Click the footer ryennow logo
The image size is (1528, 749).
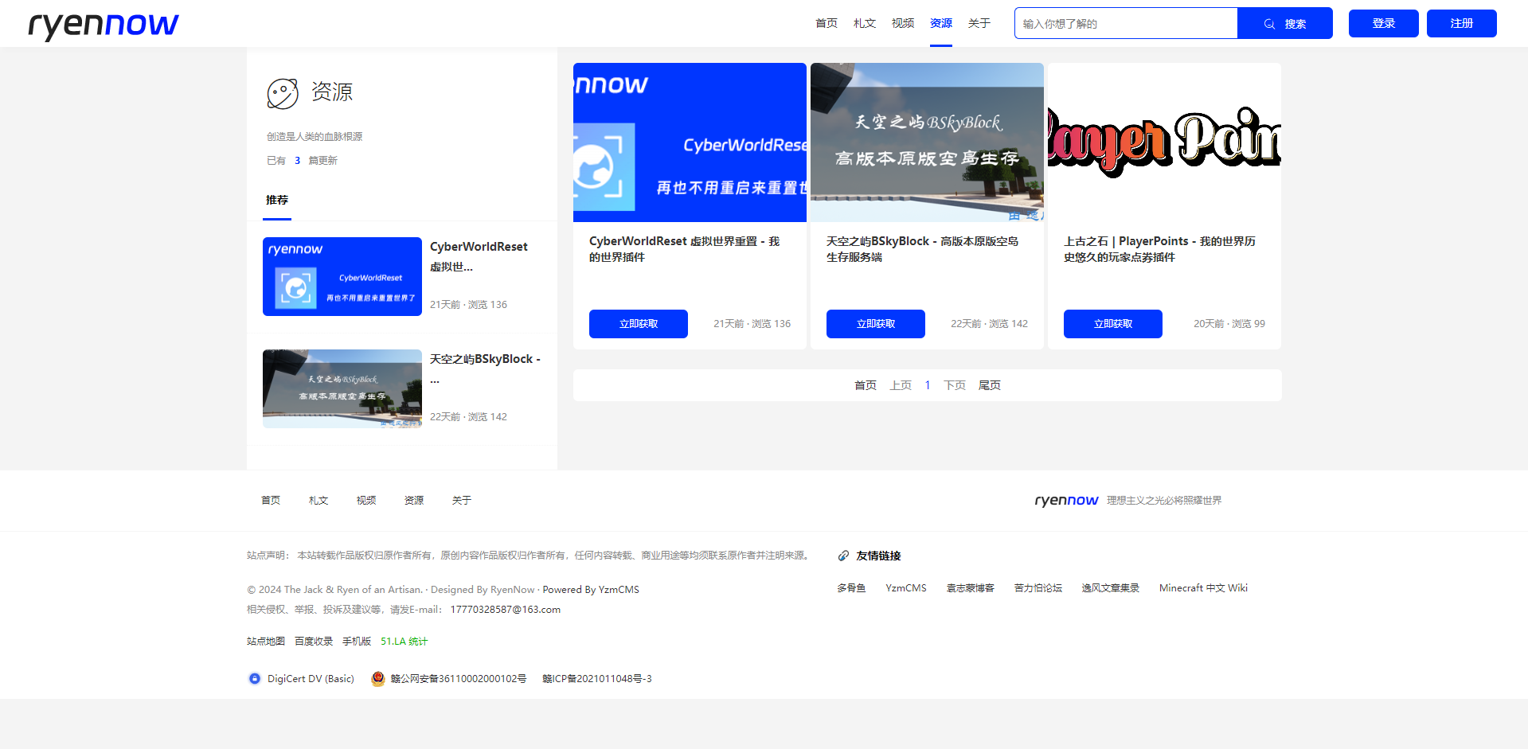pyautogui.click(x=1066, y=501)
